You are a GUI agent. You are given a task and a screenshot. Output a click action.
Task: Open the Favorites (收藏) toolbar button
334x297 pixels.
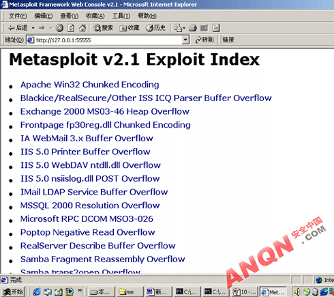[x=130, y=28]
